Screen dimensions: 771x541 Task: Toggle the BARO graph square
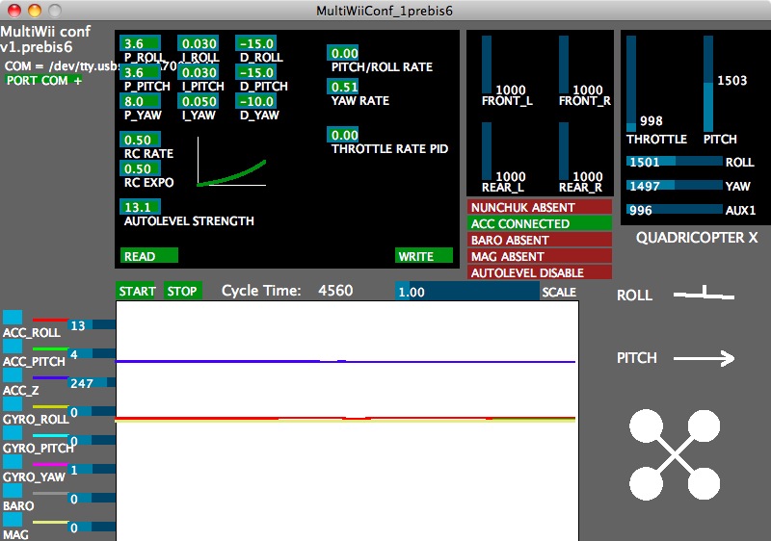[13, 491]
